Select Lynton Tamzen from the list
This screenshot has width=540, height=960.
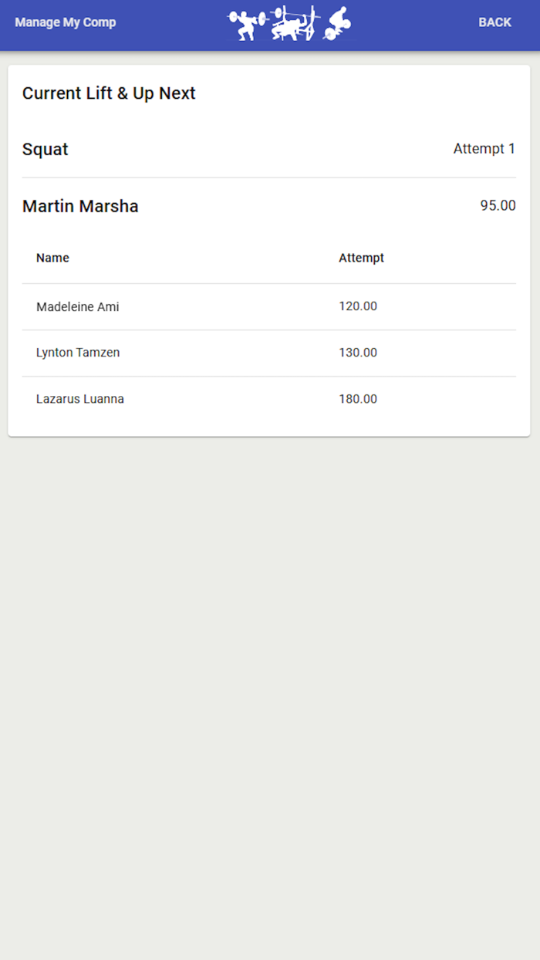coord(77,352)
